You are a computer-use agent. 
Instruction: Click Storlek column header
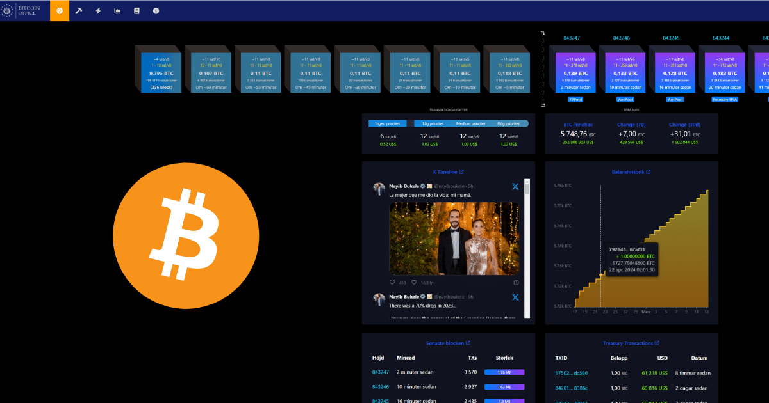[504, 358]
